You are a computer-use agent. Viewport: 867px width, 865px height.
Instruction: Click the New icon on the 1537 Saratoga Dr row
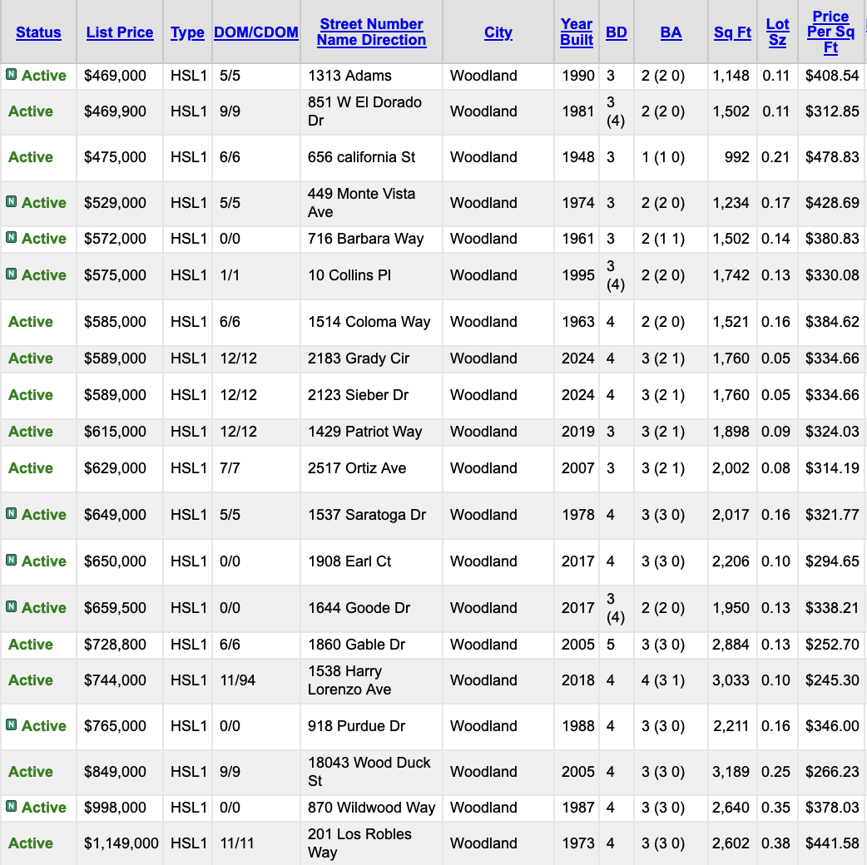[x=11, y=513]
